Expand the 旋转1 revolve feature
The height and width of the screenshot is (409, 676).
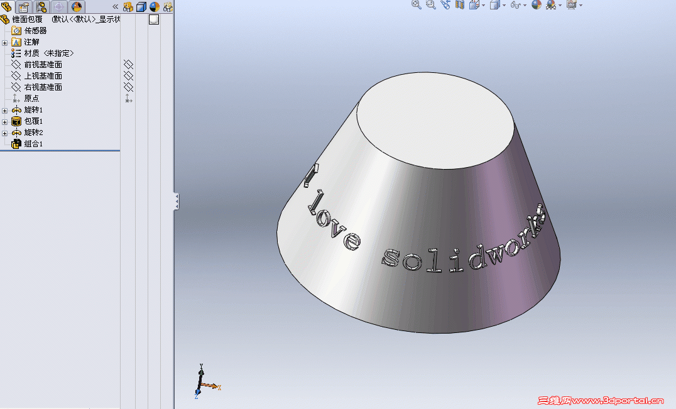(x=5, y=111)
